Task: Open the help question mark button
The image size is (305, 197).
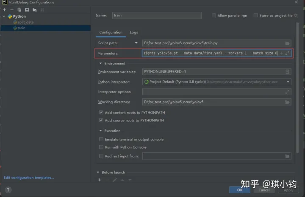Action: coord(8,190)
